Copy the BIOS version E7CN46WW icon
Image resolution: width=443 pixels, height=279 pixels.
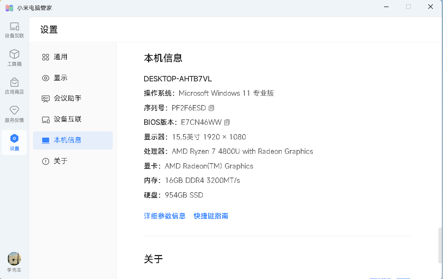click(x=227, y=122)
